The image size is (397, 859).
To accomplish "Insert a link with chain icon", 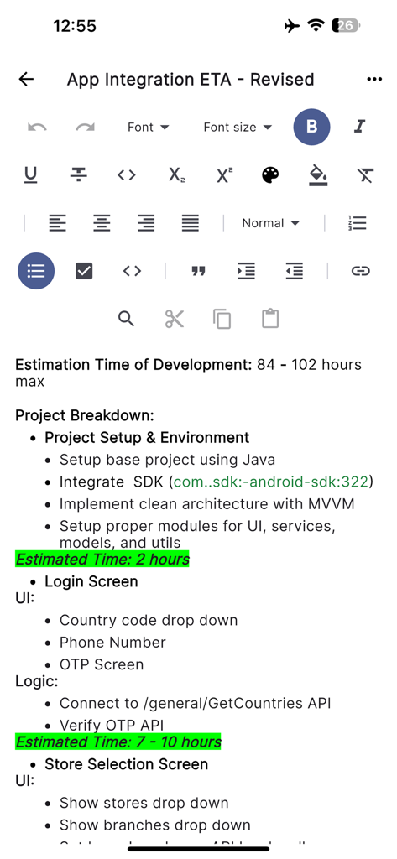I will point(360,271).
